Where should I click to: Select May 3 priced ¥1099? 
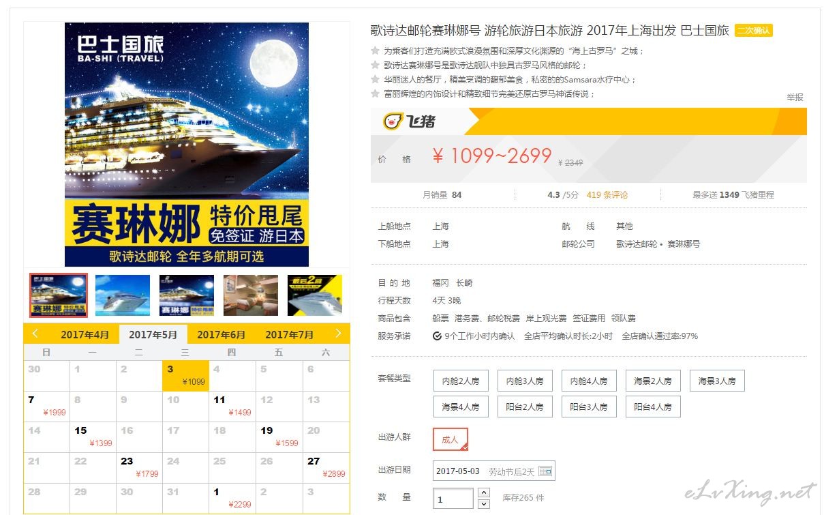click(185, 376)
